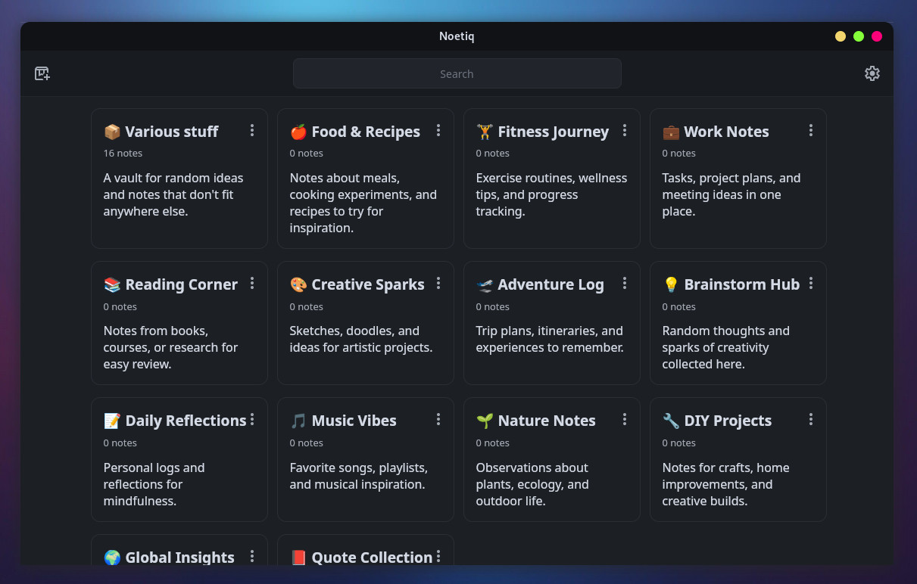The height and width of the screenshot is (584, 917).
Task: Open the Quote Collection three-dot menu
Action: click(x=438, y=557)
